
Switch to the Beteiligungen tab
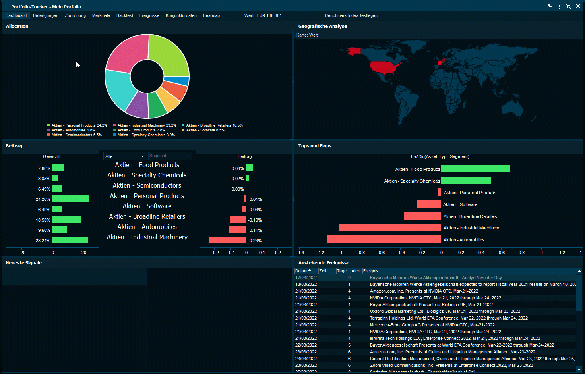click(x=46, y=15)
